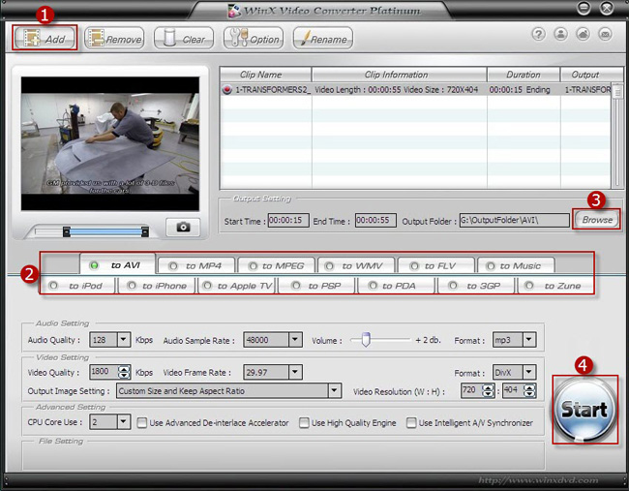Choose the to PSP output option

tap(316, 286)
